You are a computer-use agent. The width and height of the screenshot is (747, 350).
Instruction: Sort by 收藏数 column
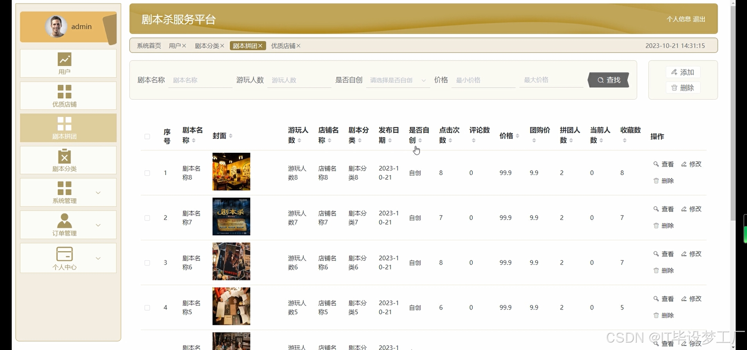625,140
